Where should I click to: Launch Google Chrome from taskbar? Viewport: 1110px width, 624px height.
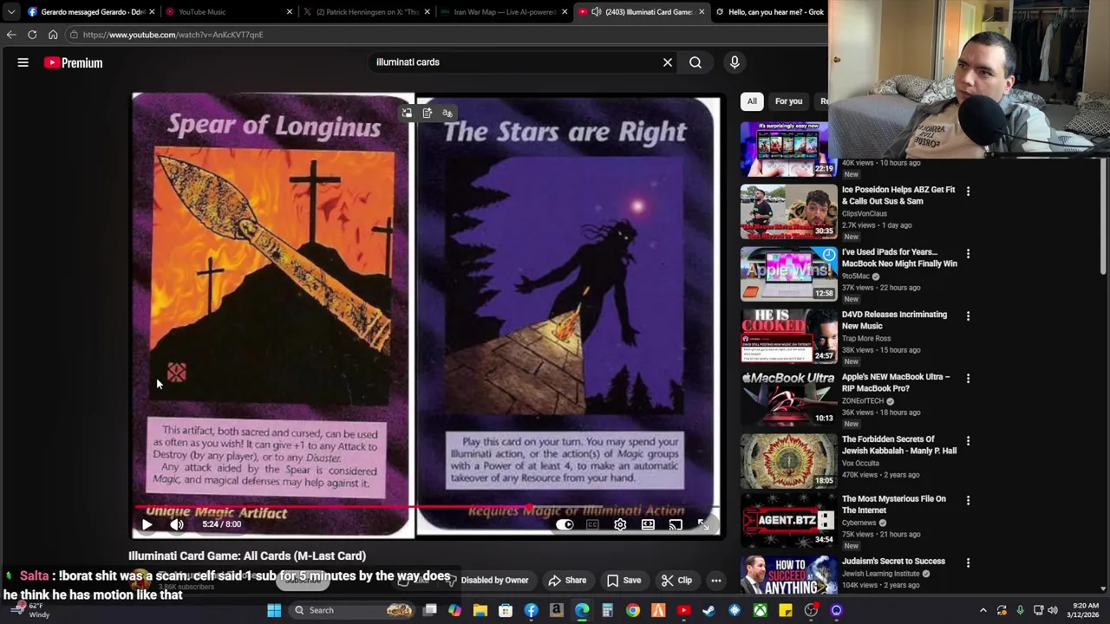(633, 610)
